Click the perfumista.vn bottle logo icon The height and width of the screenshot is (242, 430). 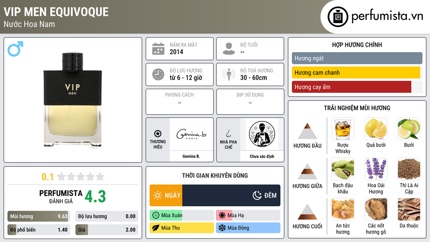click(x=338, y=17)
